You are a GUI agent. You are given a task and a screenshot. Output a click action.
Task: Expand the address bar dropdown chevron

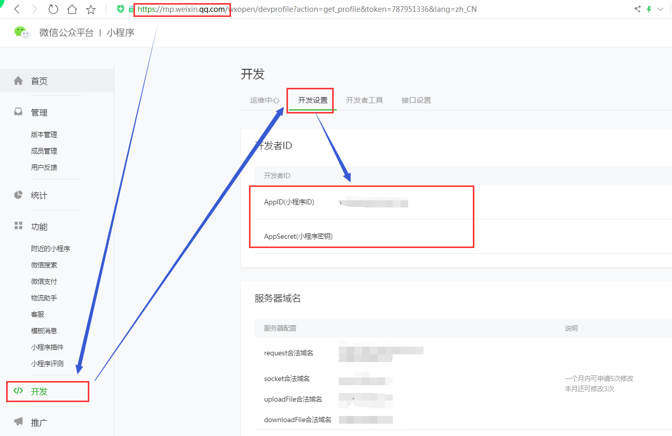[661, 9]
